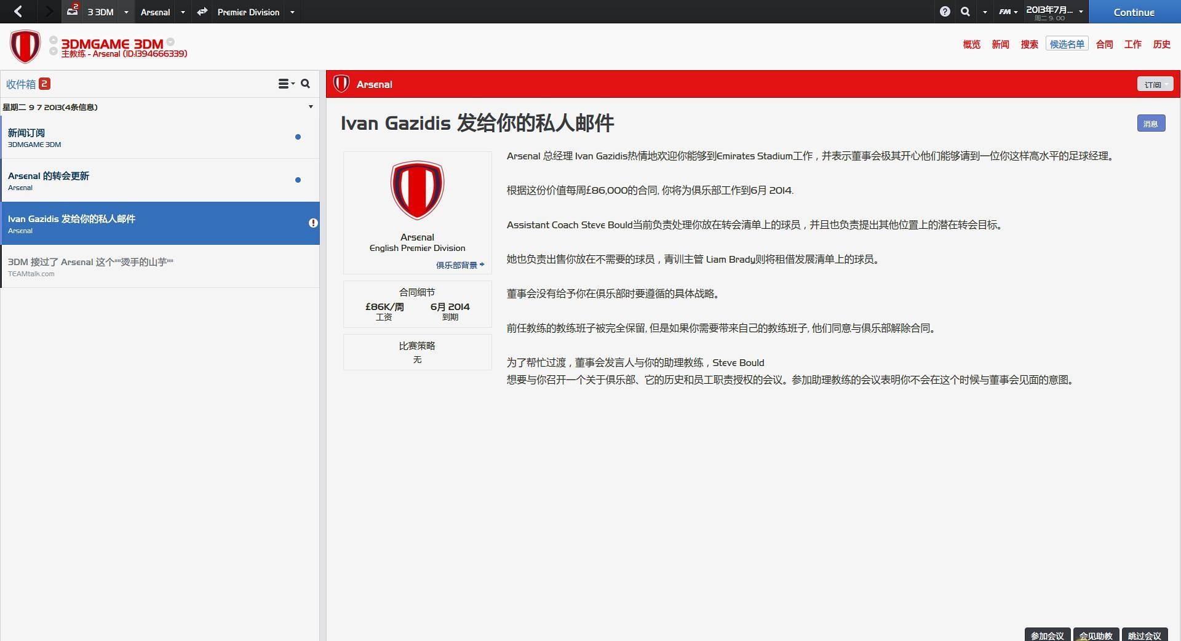Click the 比赛策略 panel

pyautogui.click(x=418, y=352)
